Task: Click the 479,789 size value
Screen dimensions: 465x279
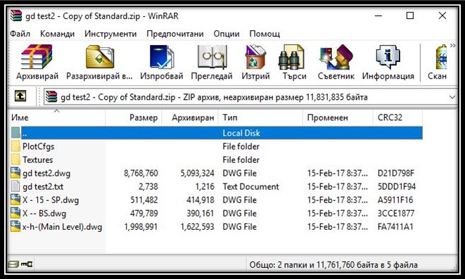Action: coord(144,213)
